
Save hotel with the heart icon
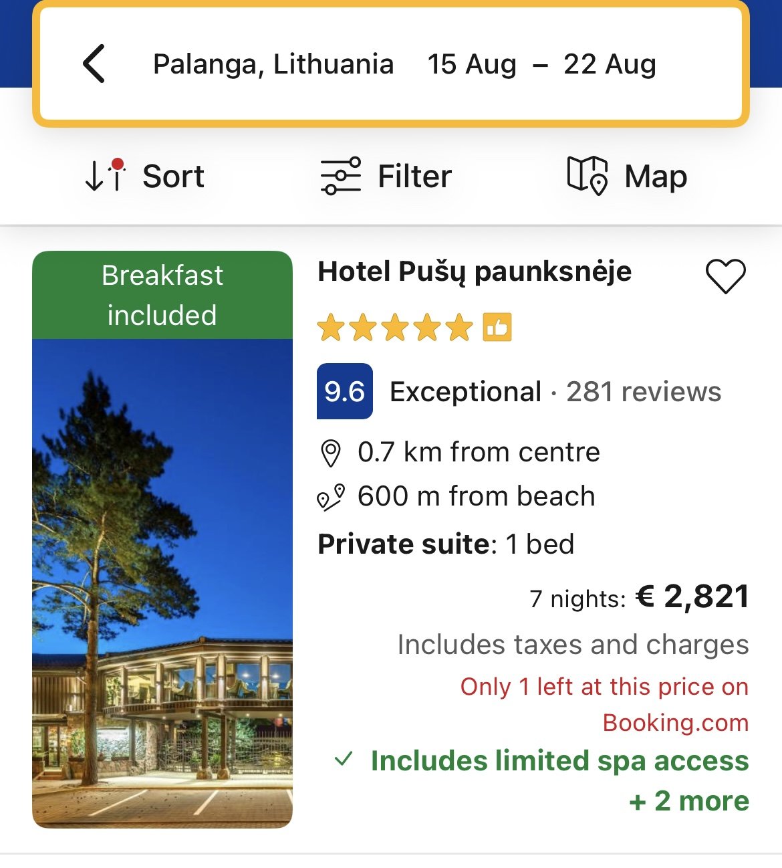(x=725, y=276)
